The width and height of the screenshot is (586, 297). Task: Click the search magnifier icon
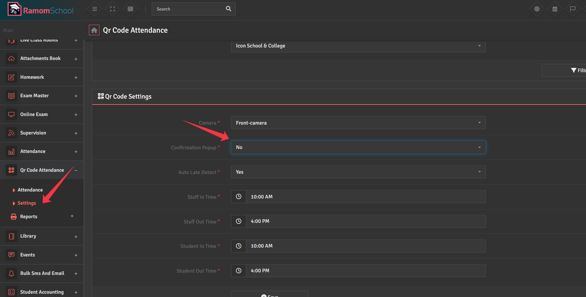point(228,9)
